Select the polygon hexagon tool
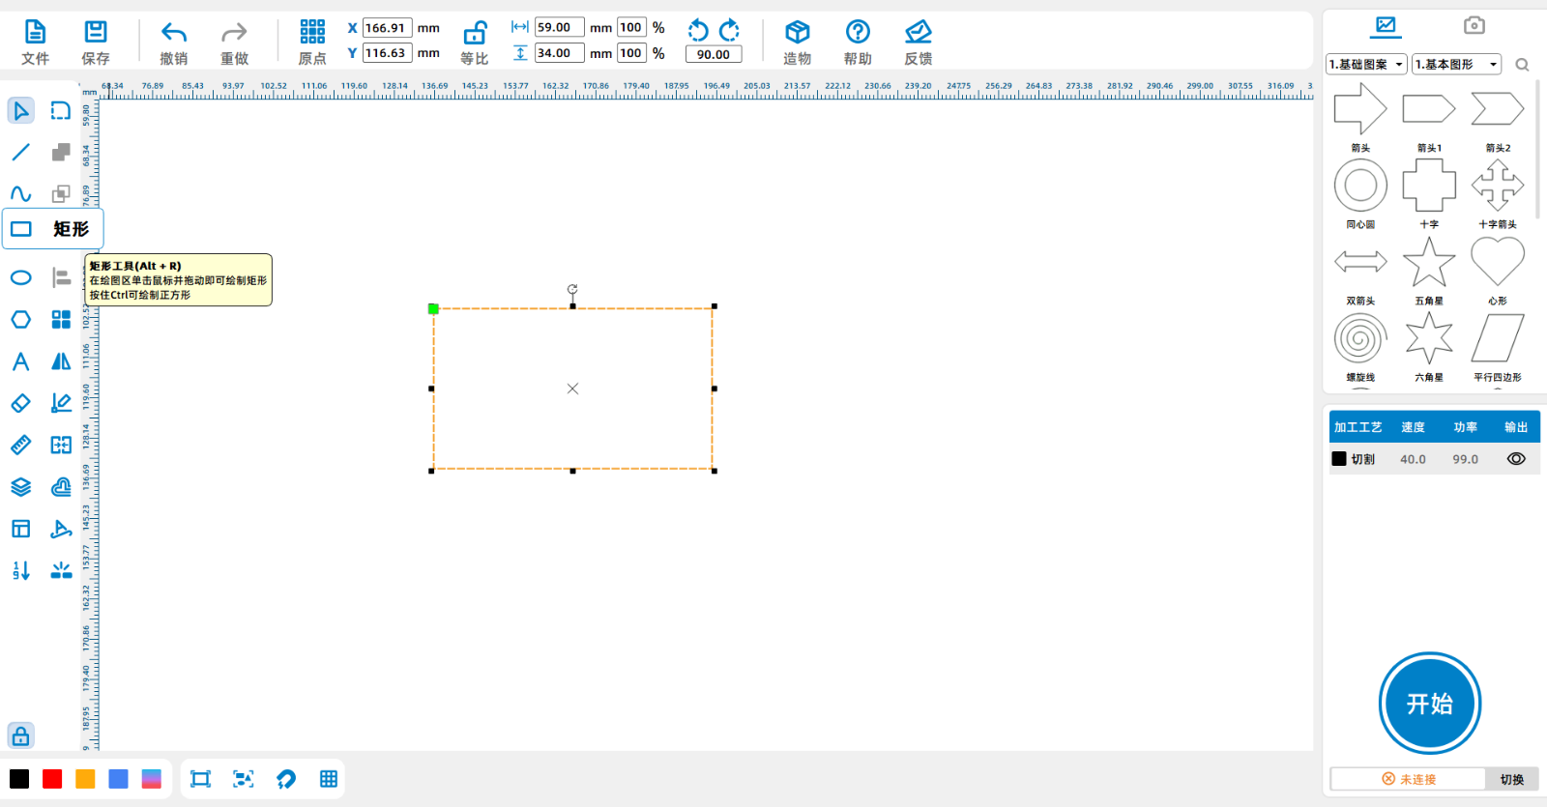Viewport: 1547px width, 807px height. click(21, 320)
